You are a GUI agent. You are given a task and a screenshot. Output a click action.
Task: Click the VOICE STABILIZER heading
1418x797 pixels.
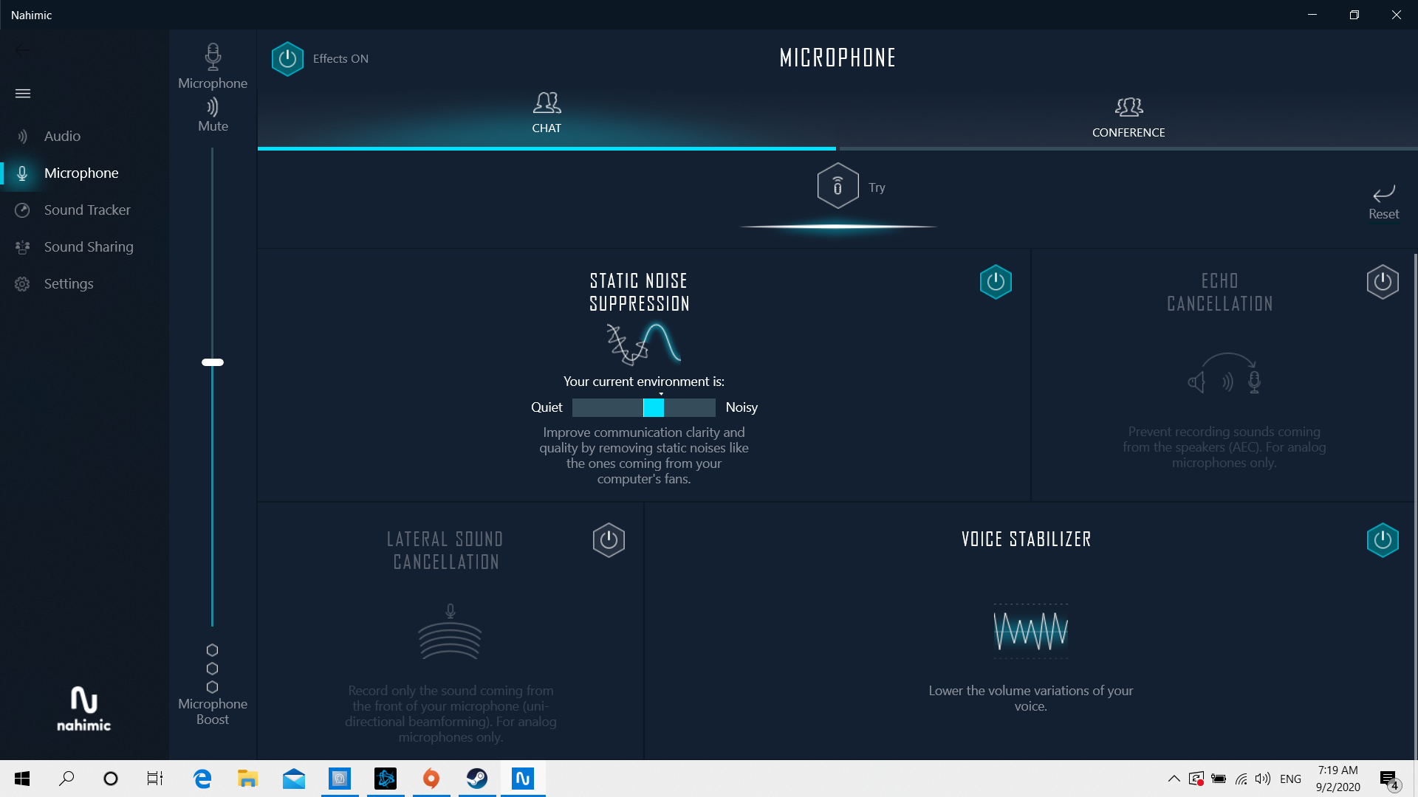[x=1027, y=539]
